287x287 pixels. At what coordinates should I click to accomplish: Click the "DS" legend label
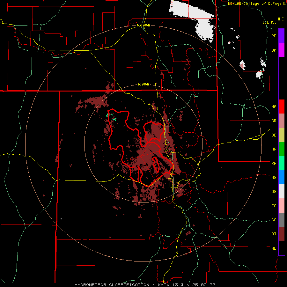(x=274, y=192)
